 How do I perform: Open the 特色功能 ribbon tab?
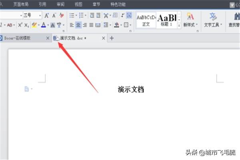[118, 4]
